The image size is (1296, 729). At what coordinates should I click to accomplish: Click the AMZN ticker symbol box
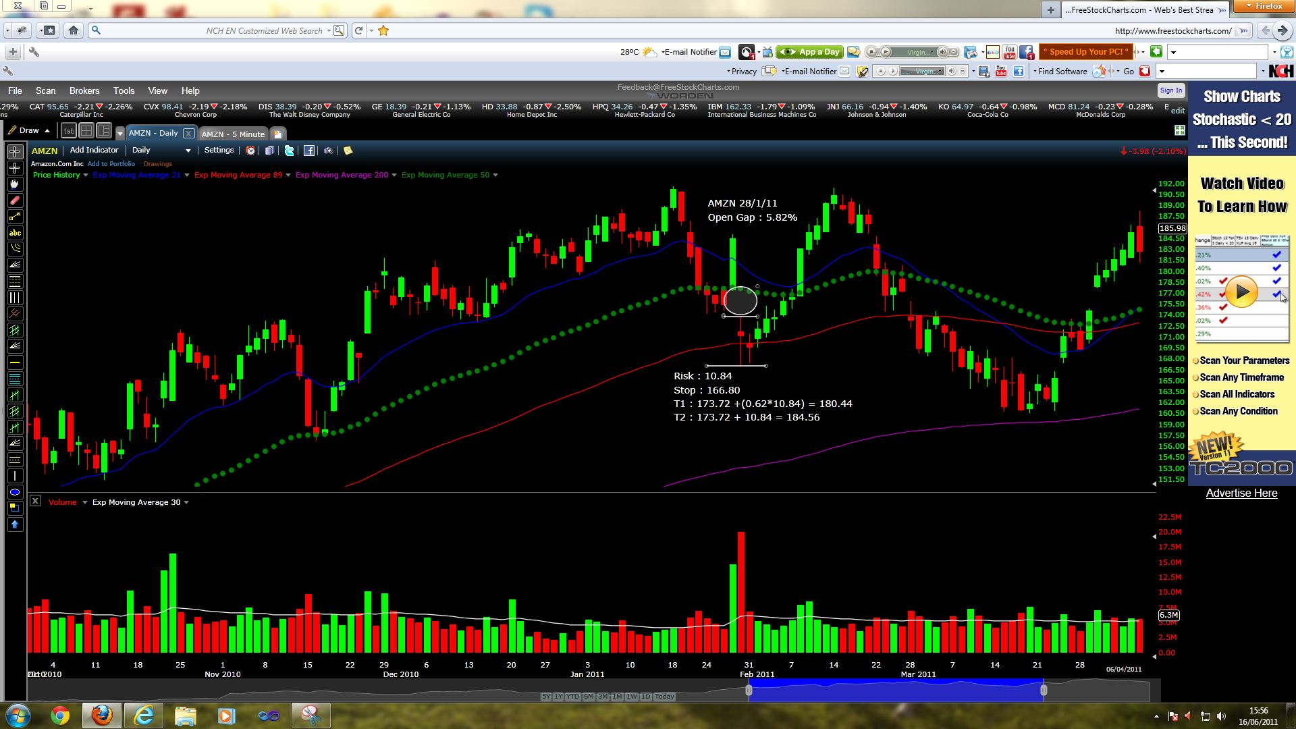[45, 151]
